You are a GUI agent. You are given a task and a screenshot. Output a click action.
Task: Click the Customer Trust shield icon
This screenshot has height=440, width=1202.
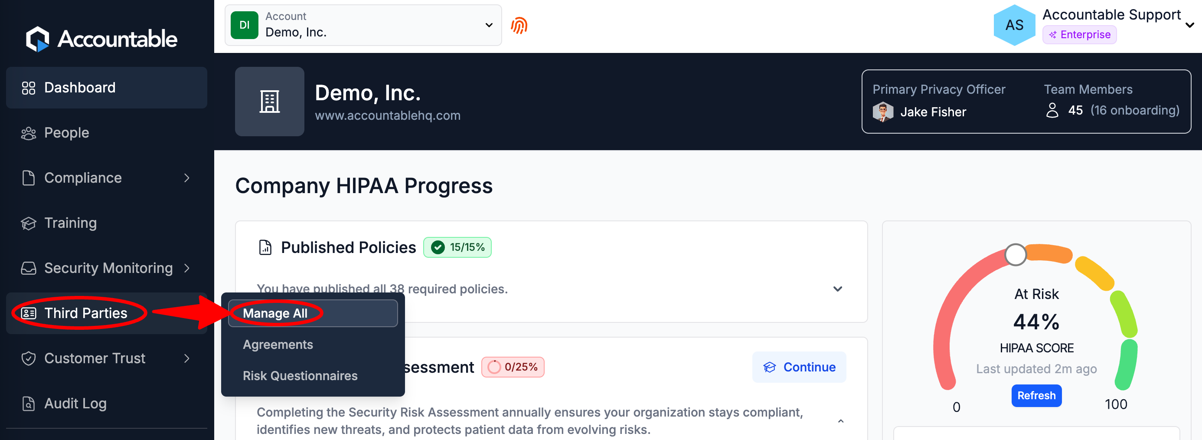29,359
